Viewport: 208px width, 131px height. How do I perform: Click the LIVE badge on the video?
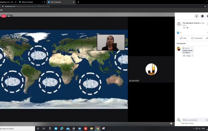[4, 16]
